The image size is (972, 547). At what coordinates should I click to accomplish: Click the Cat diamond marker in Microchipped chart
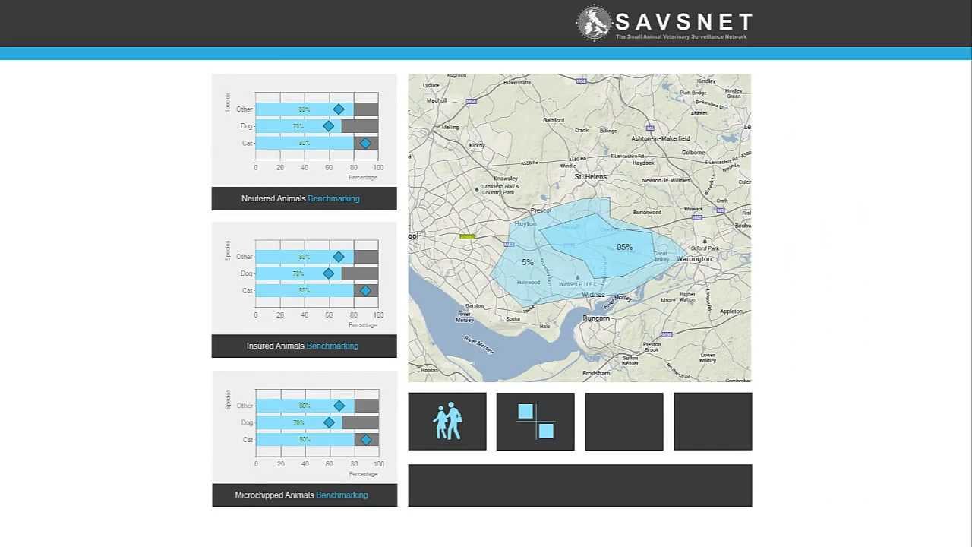click(x=366, y=439)
